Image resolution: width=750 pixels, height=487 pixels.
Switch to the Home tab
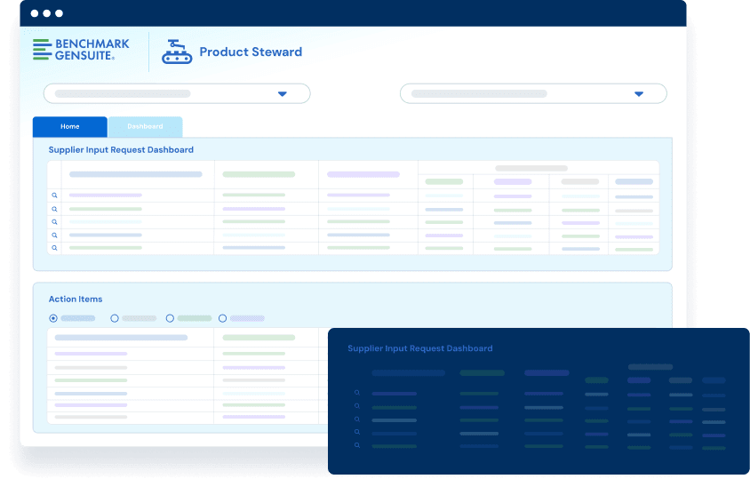(69, 127)
